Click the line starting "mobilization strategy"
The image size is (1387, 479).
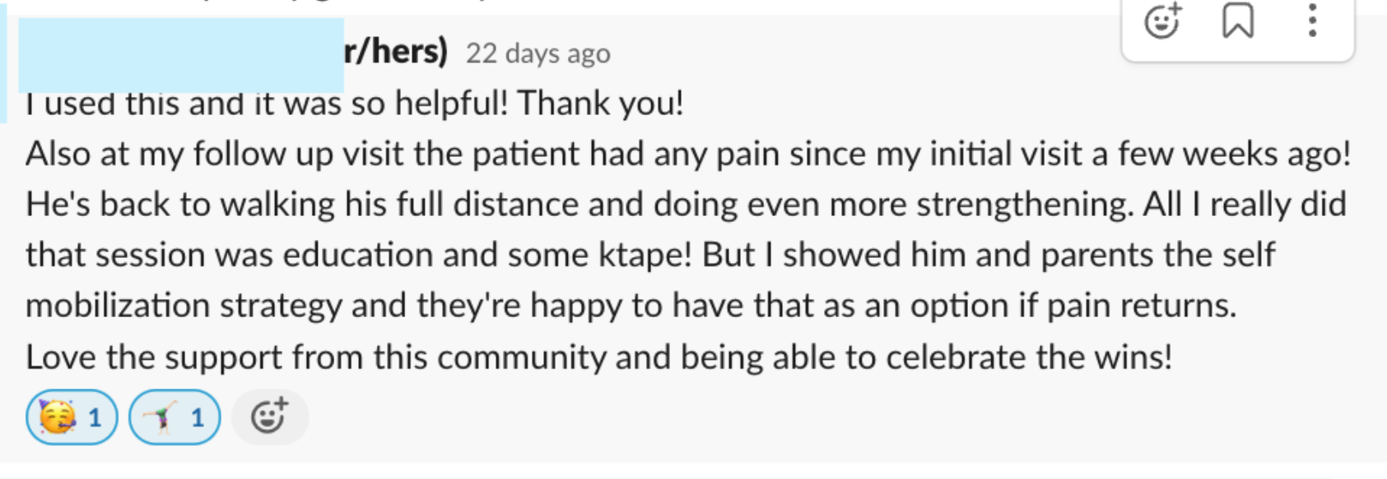pyautogui.click(x=631, y=306)
